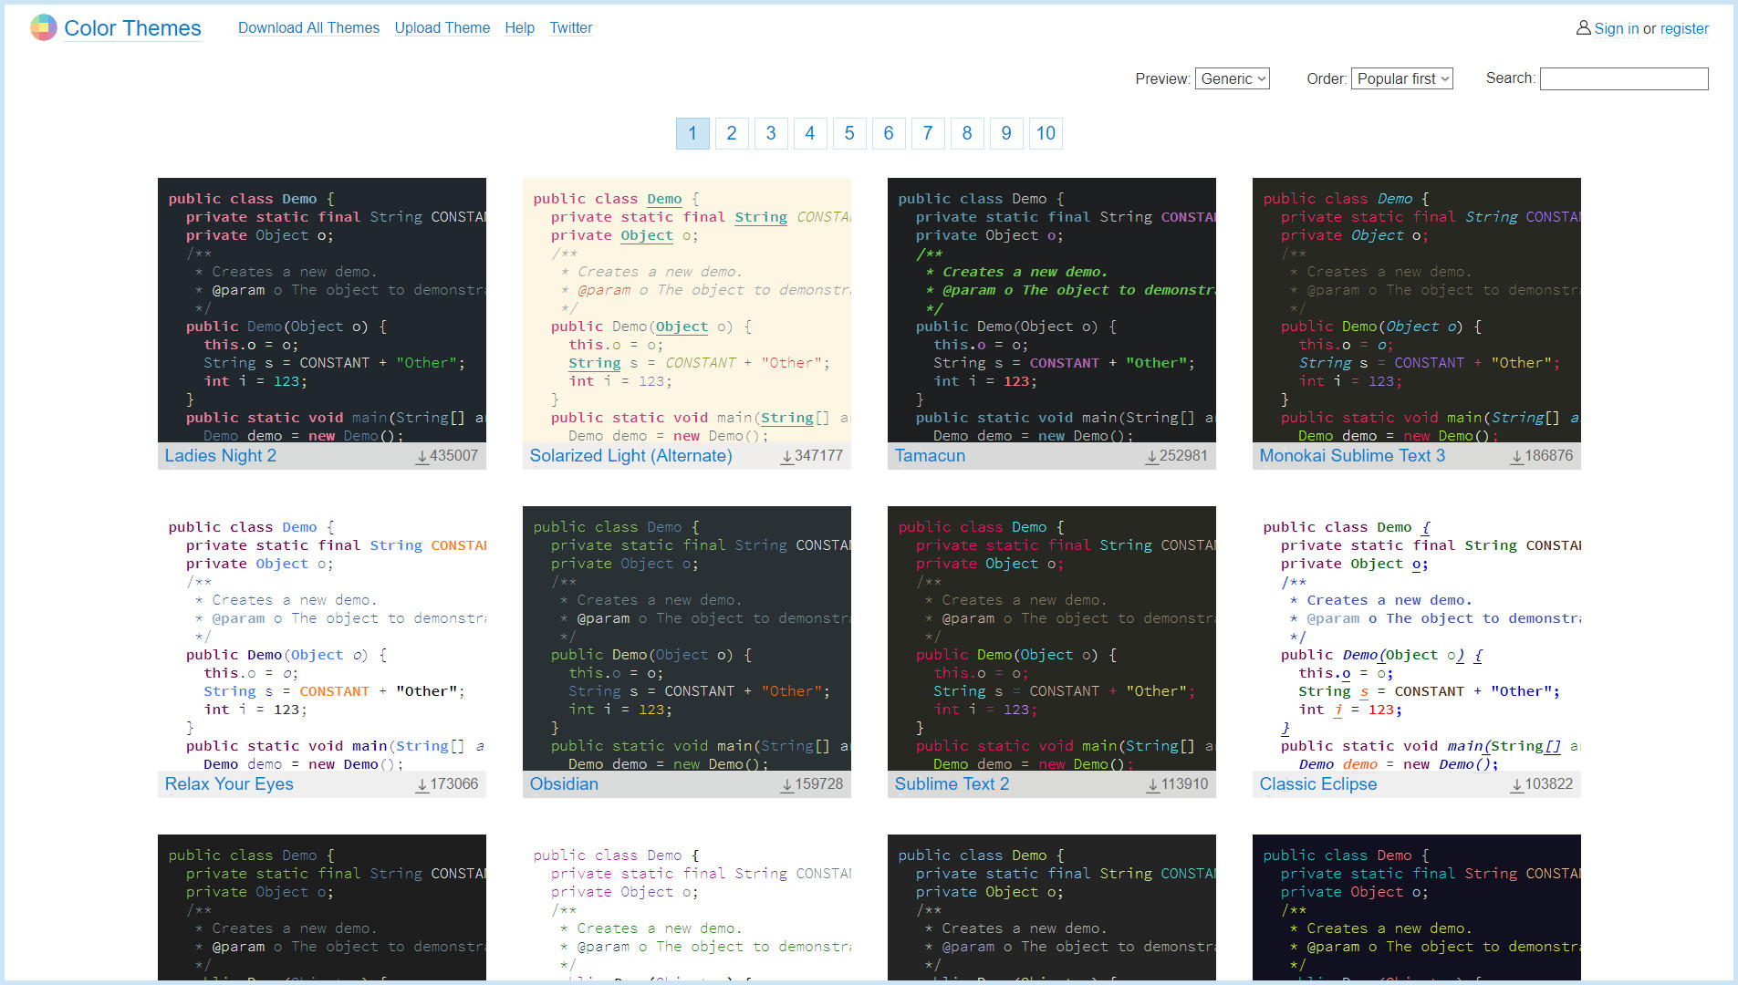Go to page 4 of themes
The image size is (1738, 985).
(x=810, y=133)
